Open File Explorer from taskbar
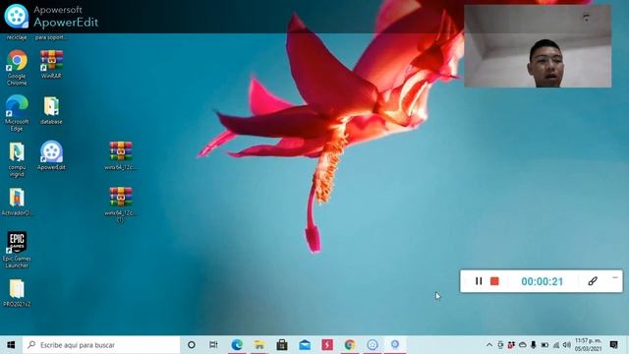Image resolution: width=629 pixels, height=354 pixels. pyautogui.click(x=259, y=345)
